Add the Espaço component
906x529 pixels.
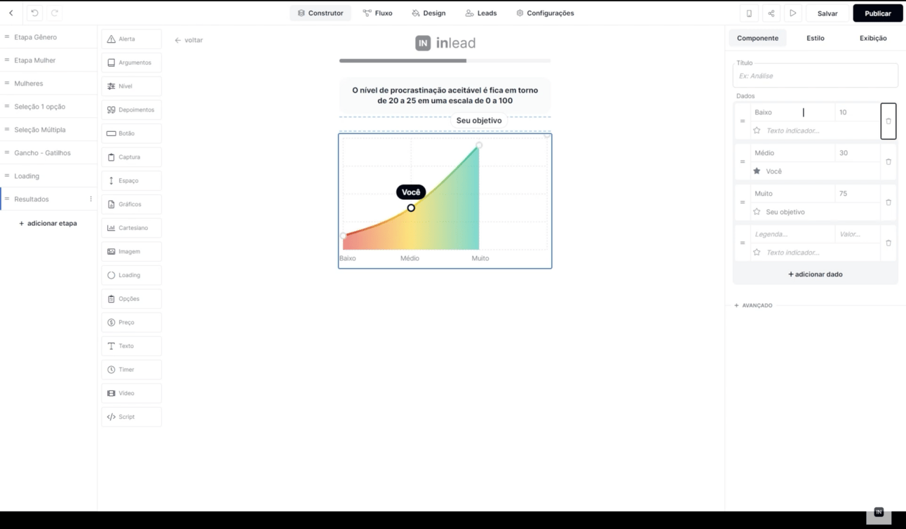pos(131,181)
